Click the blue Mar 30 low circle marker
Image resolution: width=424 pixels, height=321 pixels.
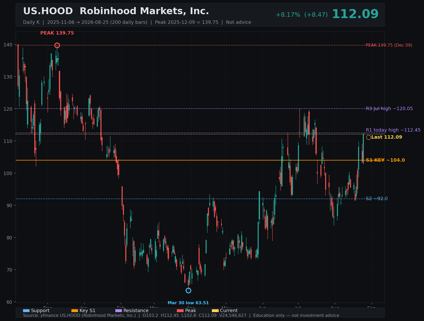[x=188, y=290]
